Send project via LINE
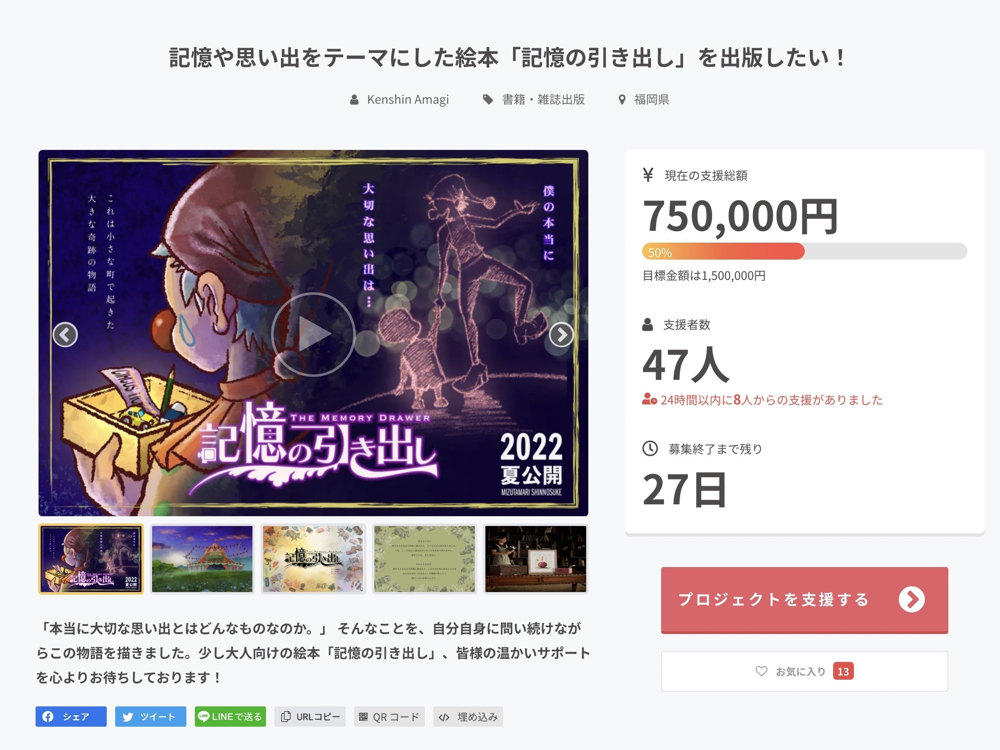 pyautogui.click(x=230, y=717)
